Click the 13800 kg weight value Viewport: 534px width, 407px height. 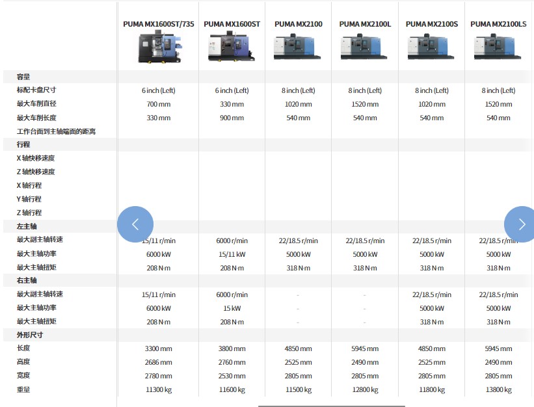499,389
